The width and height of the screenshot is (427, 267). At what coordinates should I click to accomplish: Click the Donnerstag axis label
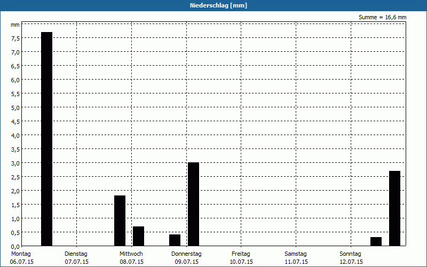click(x=186, y=254)
